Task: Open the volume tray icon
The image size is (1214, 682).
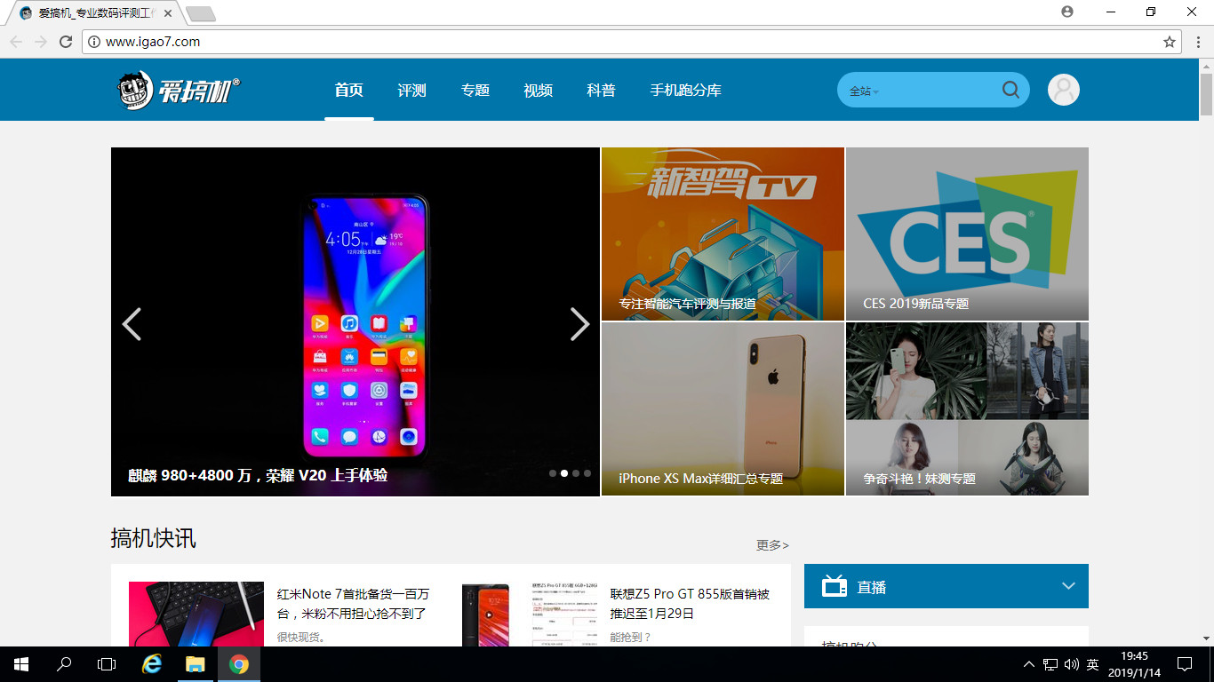Action: tap(1071, 664)
